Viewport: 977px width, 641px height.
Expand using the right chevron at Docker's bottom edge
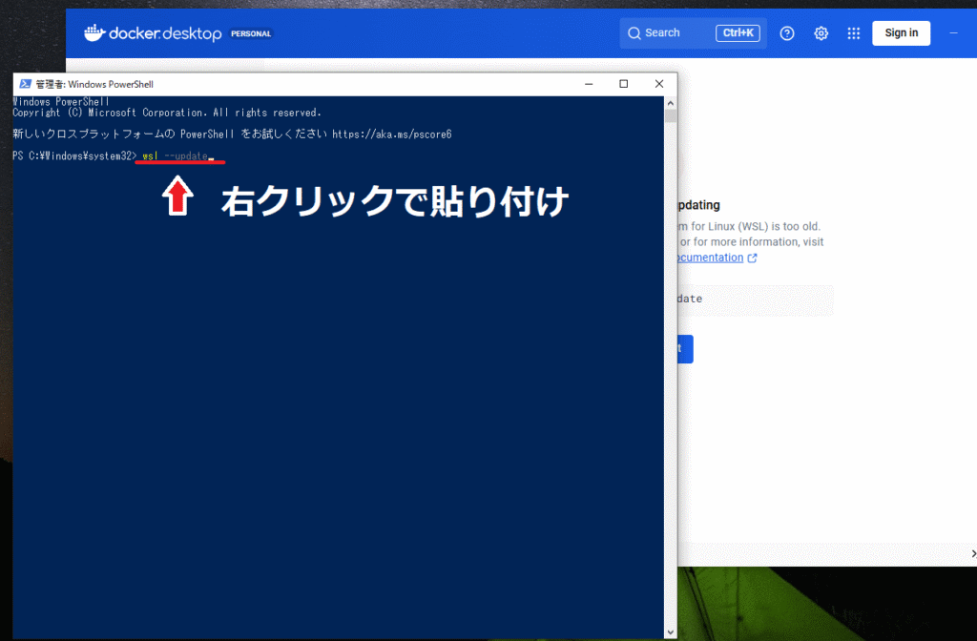972,553
